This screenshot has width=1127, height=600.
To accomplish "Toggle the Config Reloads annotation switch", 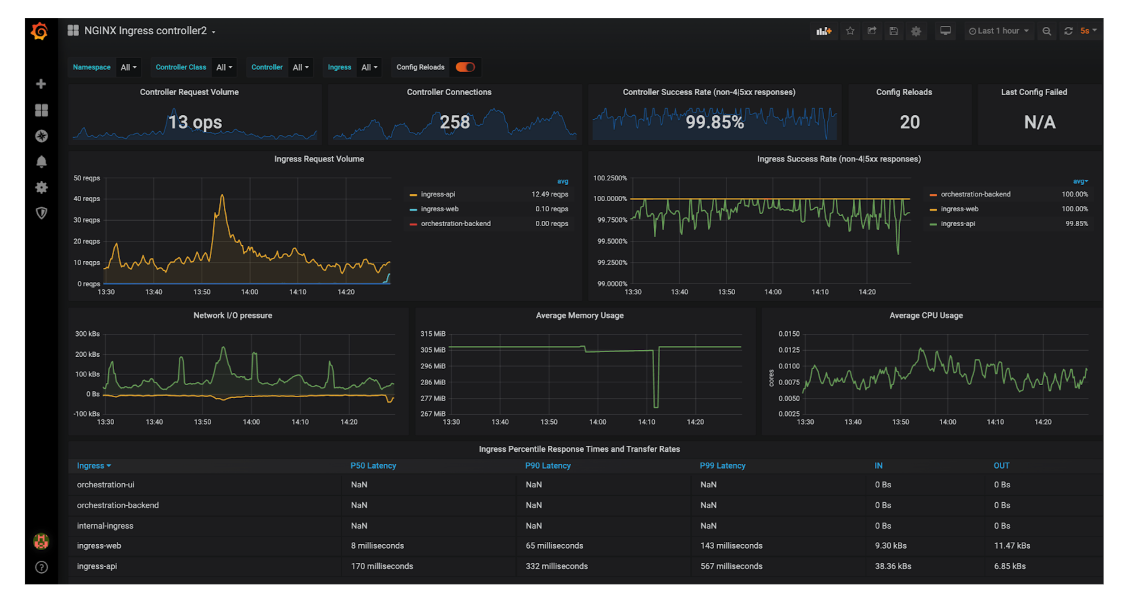I will pyautogui.click(x=465, y=67).
